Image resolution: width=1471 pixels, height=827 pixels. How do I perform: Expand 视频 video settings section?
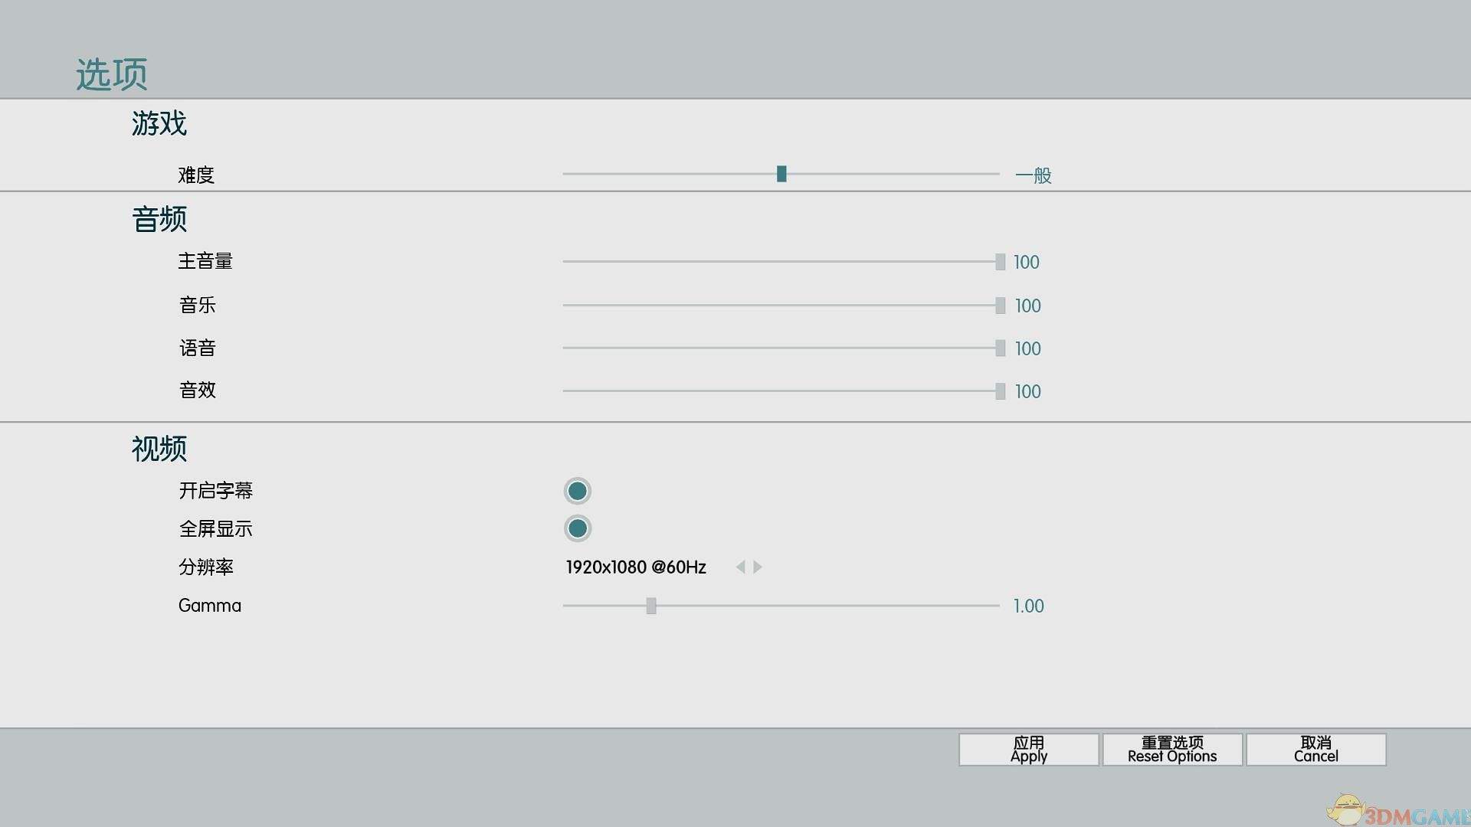point(159,447)
